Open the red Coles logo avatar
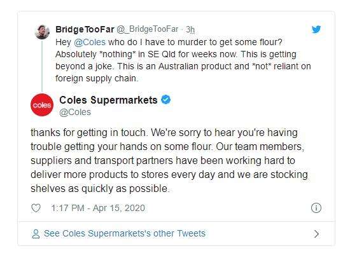343x253 pixels. tap(42, 105)
